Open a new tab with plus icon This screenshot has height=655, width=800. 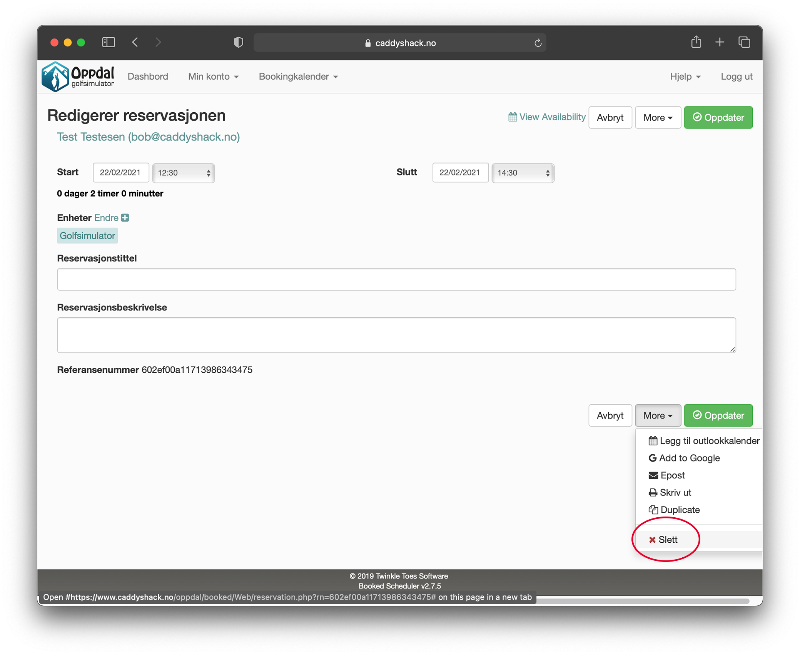pos(719,42)
